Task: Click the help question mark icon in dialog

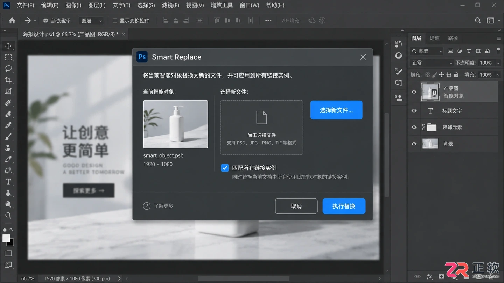Action: pos(147,206)
